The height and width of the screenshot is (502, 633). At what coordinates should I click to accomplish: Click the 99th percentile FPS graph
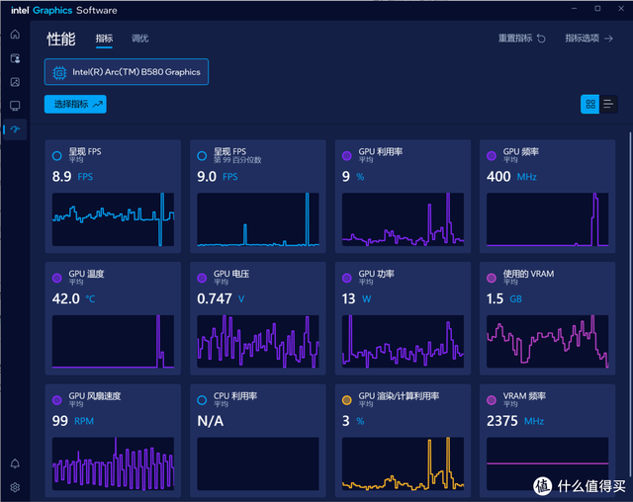tap(258, 219)
